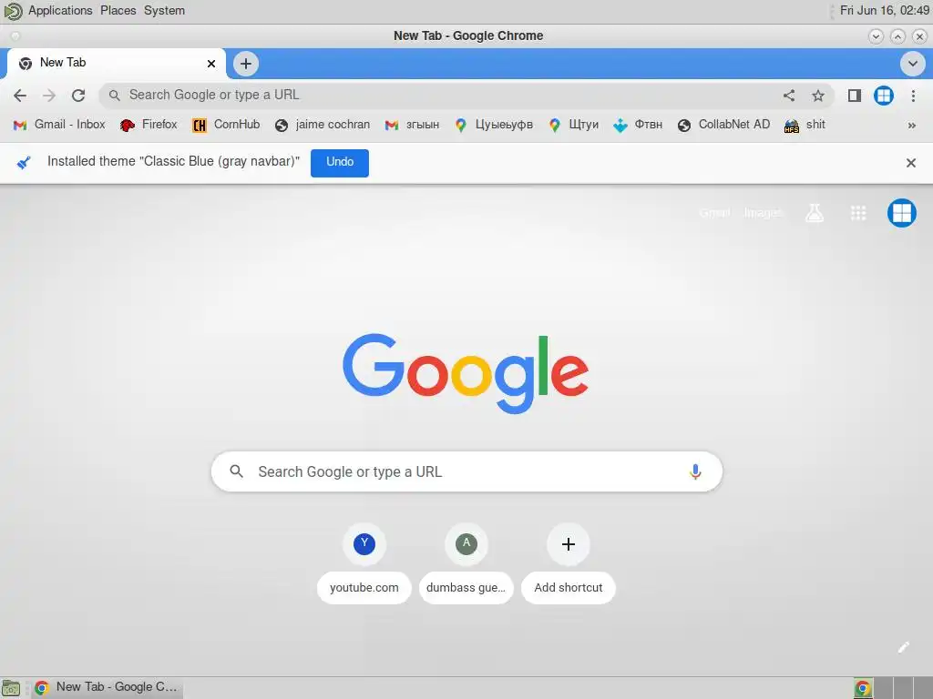This screenshot has width=933, height=699.
Task: Open the CornHub bookmark
Action: 226,125
